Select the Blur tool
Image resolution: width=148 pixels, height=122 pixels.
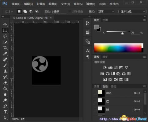click(5, 94)
